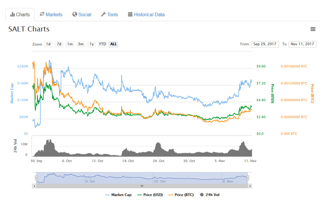The height and width of the screenshot is (201, 322).
Task: Click the 24h Vol axis title
Action: (15, 146)
